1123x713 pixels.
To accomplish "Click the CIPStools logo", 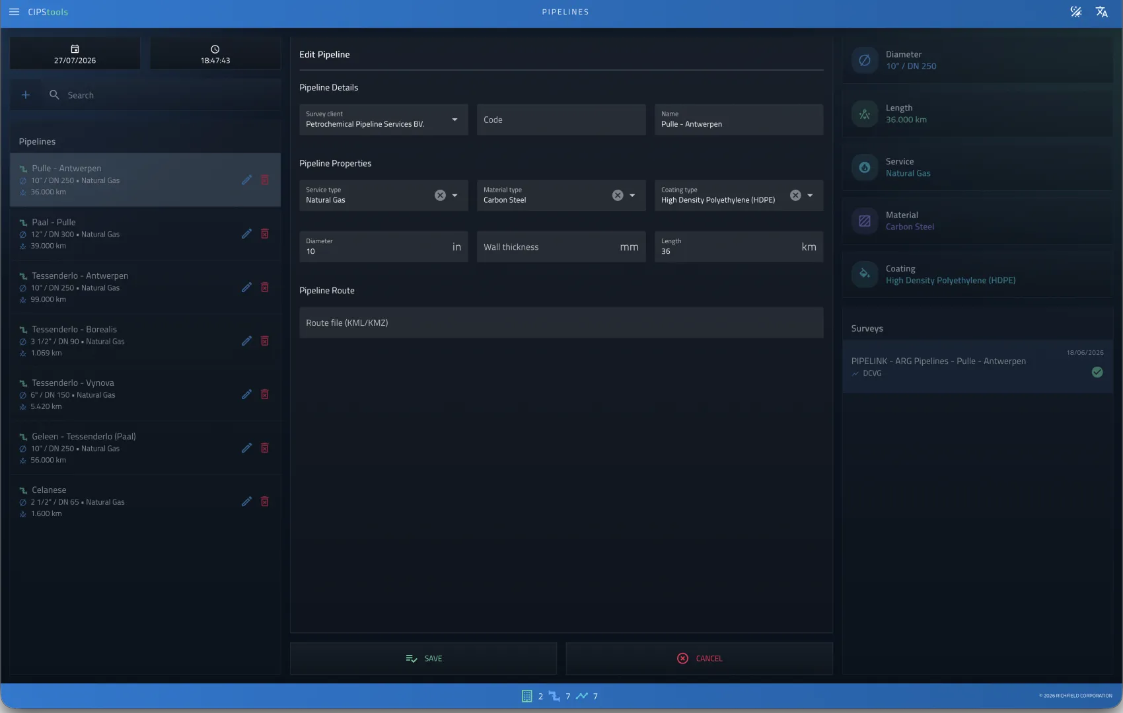I will click(x=48, y=12).
